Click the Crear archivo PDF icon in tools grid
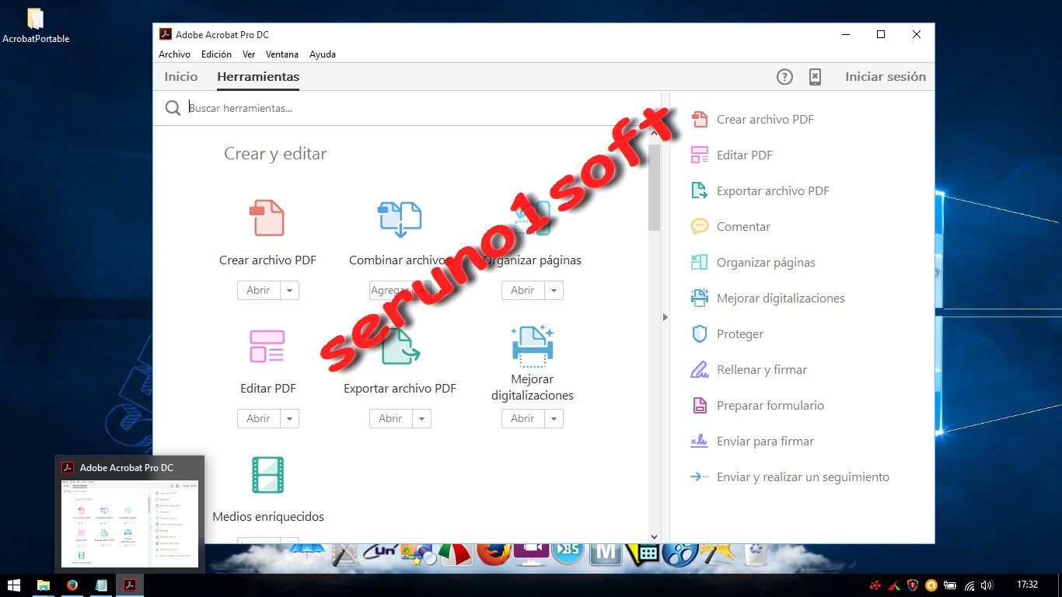This screenshot has width=1062, height=597. click(267, 218)
